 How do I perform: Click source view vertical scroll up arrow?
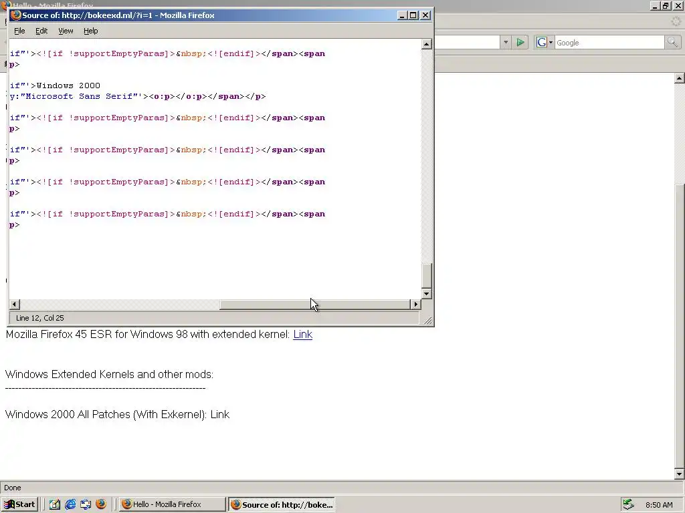(x=427, y=44)
